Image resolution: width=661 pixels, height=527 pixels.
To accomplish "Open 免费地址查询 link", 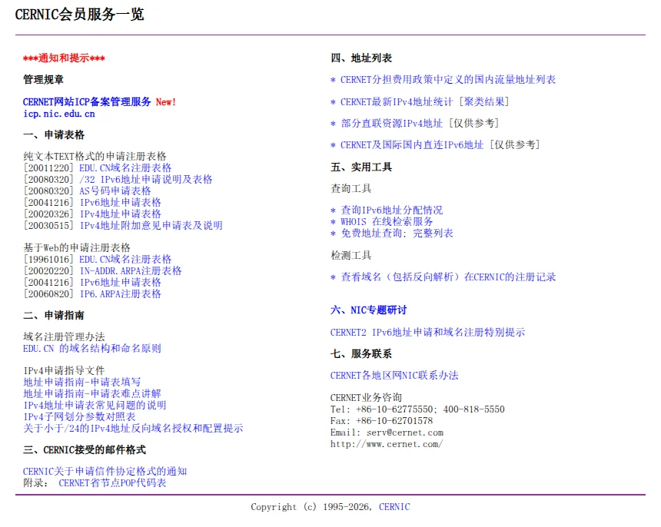I will (371, 234).
